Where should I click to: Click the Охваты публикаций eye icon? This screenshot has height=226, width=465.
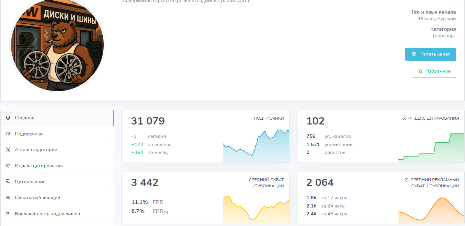click(x=8, y=198)
